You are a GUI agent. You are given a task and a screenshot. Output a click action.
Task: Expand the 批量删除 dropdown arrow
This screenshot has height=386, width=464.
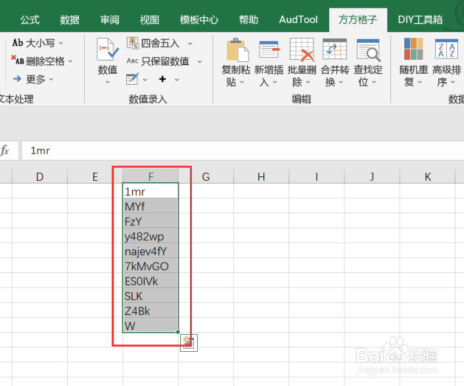click(308, 82)
